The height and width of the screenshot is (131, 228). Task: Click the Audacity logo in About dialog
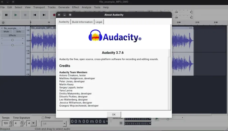coord(115,36)
